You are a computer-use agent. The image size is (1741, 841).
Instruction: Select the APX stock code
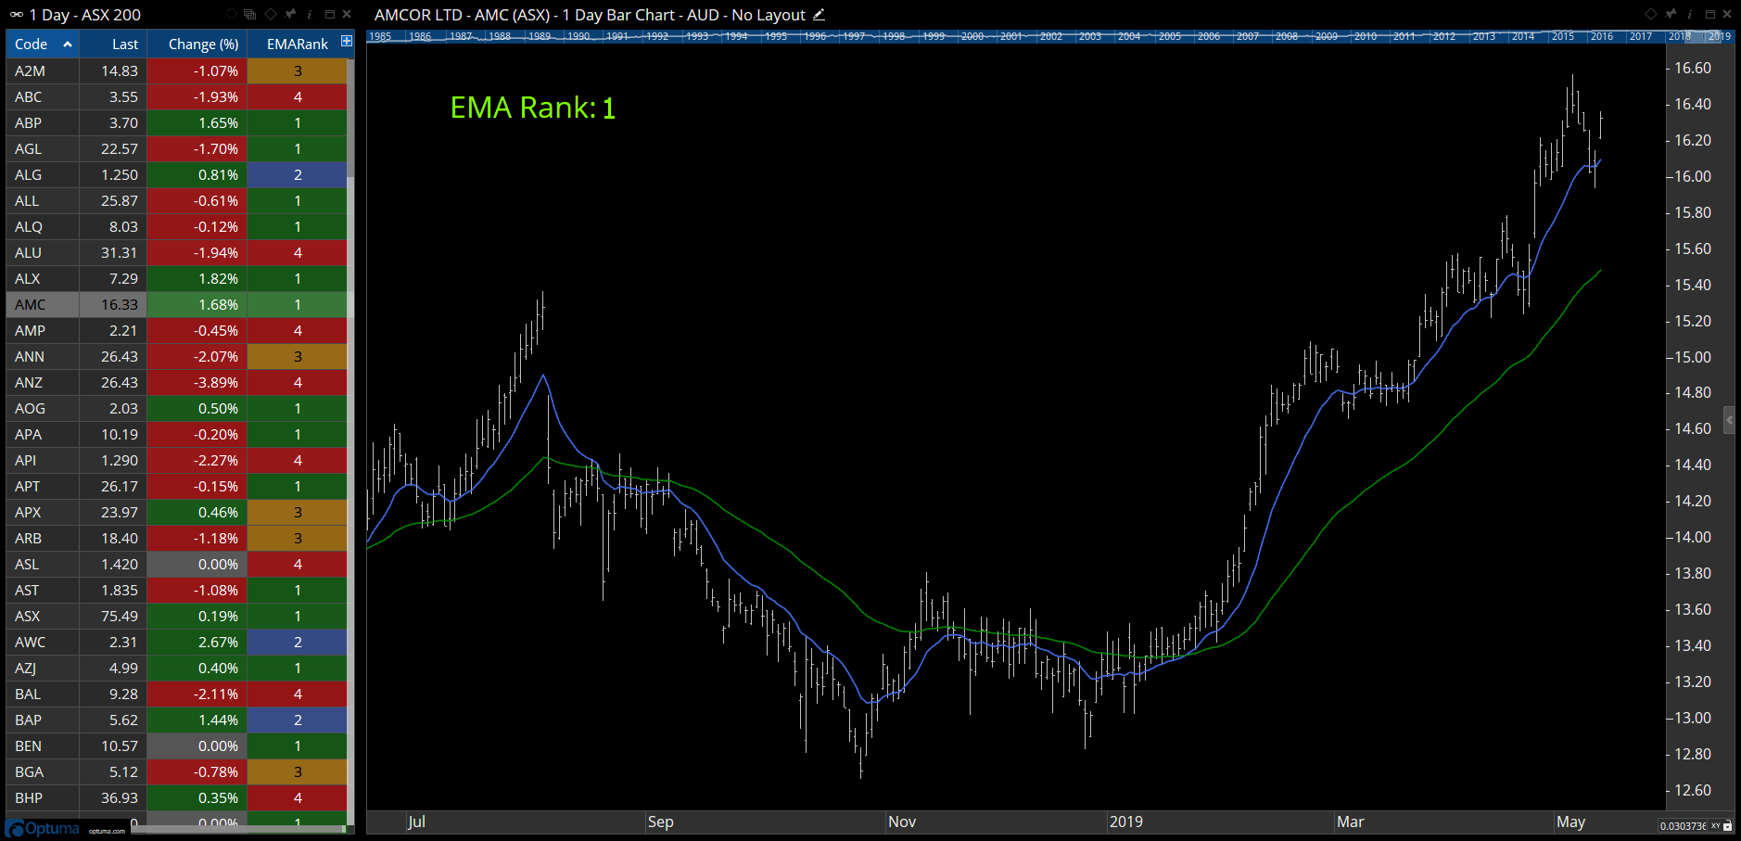28,512
